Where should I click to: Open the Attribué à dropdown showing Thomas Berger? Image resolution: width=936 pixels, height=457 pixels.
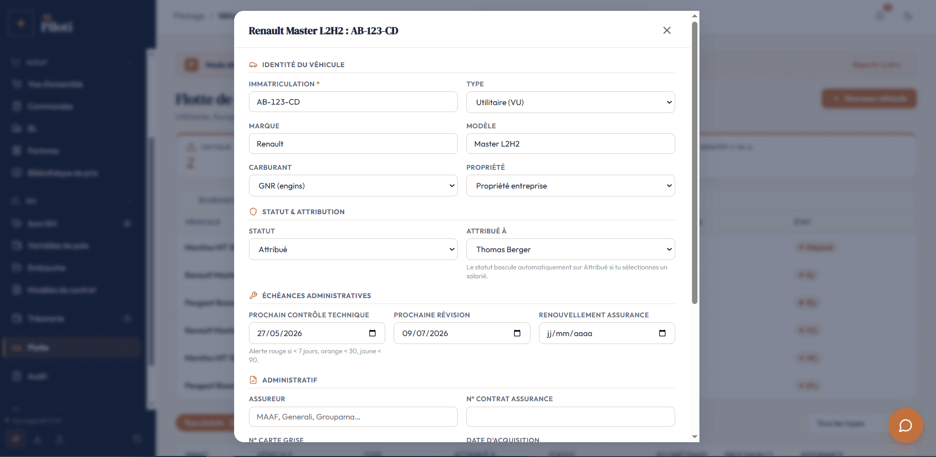[570, 249]
